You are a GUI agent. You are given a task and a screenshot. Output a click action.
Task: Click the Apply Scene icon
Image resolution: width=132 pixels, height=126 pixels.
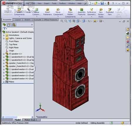coord(95,21)
